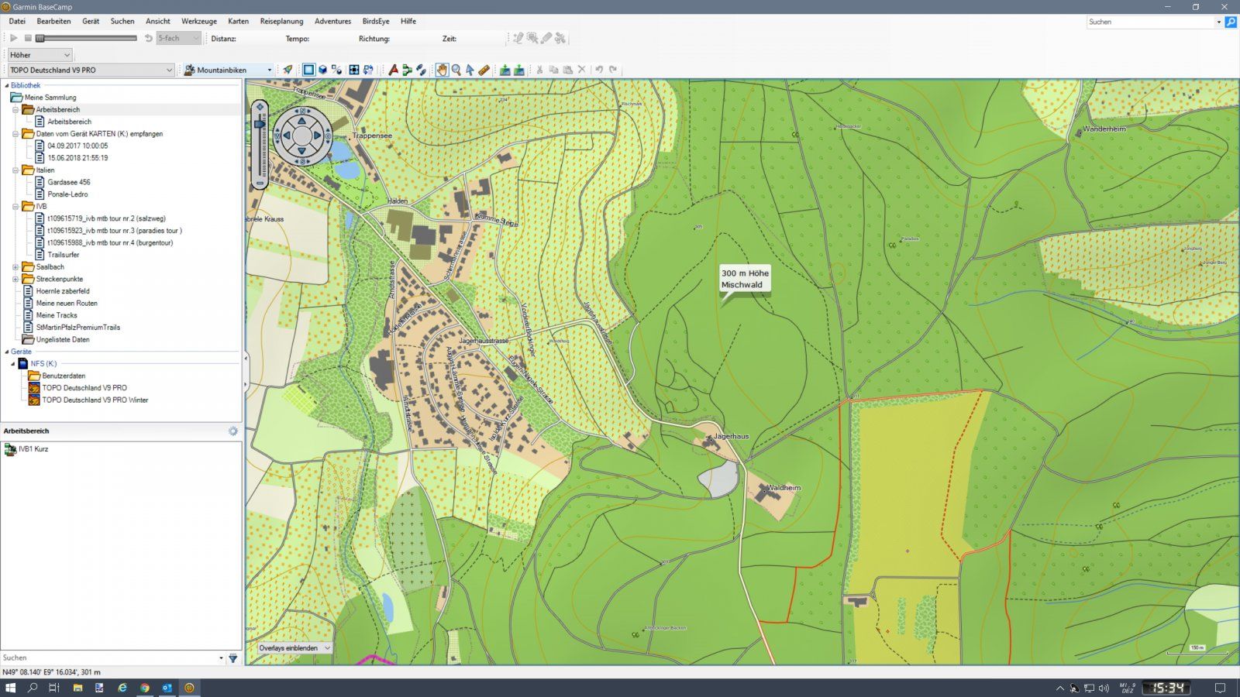Expand the Saalbach folder
The image size is (1240, 697).
[15, 267]
